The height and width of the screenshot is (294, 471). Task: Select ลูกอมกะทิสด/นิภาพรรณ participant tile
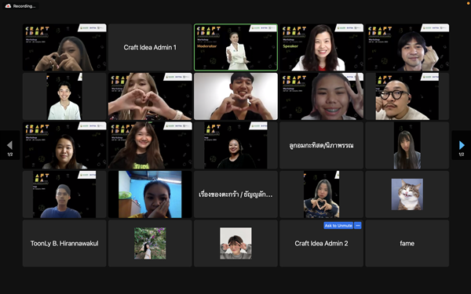[x=321, y=145]
